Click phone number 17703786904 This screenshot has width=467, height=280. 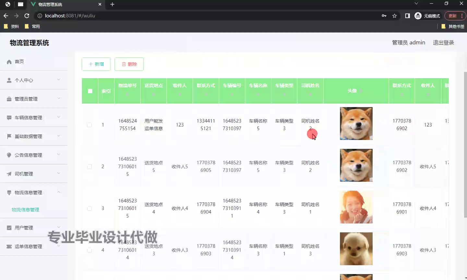[206, 208]
